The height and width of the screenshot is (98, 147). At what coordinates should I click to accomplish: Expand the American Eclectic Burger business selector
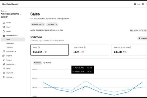point(11,15)
